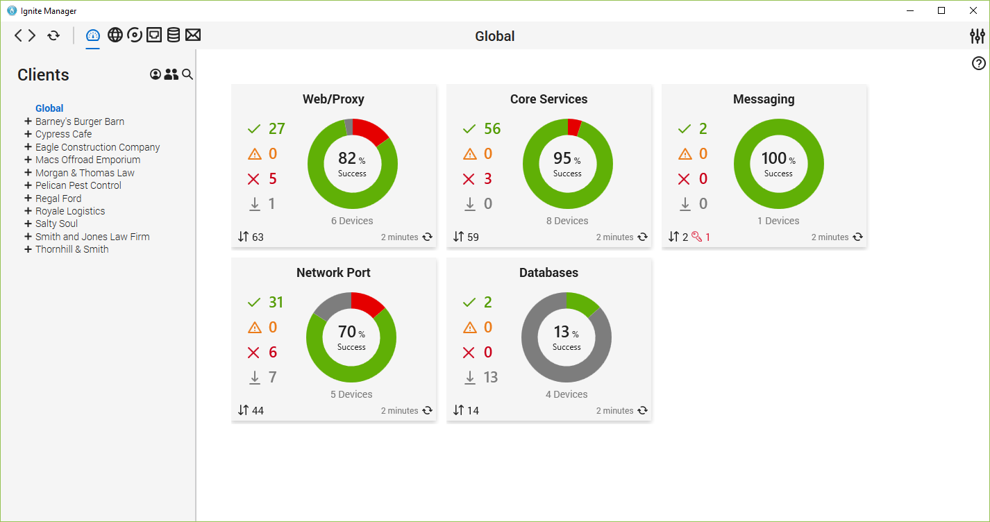Click the toolbar refresh arrows icon
The width and height of the screenshot is (990, 522).
click(53, 35)
